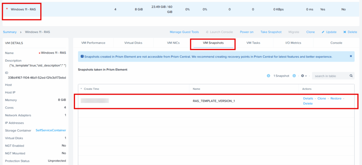Screen dimensions: 362x165
Task: Select Windows 11 - RAS row in VM table
Action: (181, 10)
